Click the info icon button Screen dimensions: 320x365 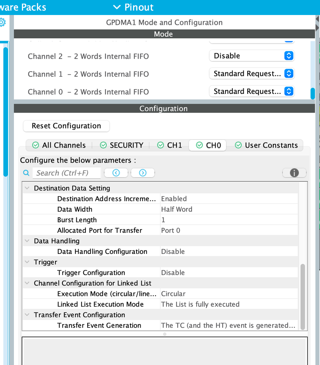point(294,173)
